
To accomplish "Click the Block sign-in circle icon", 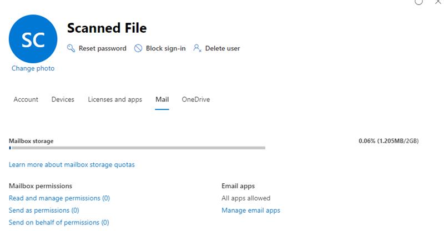I will 138,48.
